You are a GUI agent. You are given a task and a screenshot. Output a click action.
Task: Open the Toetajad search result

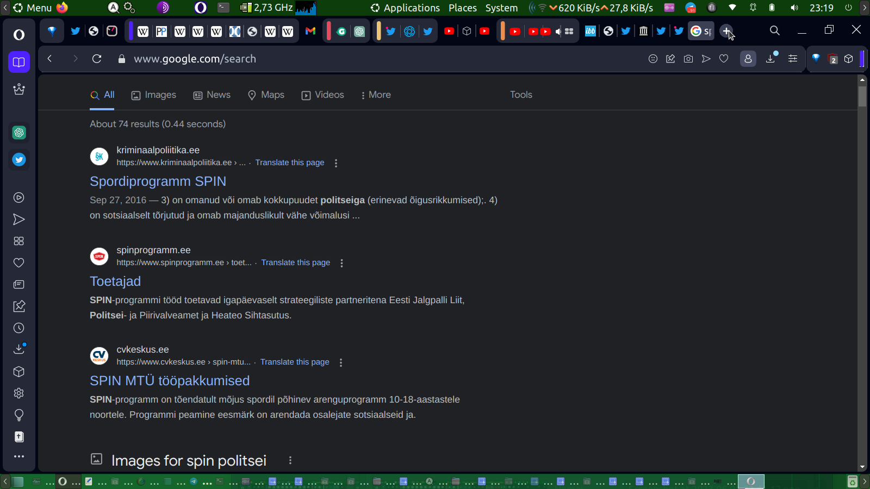(x=115, y=281)
